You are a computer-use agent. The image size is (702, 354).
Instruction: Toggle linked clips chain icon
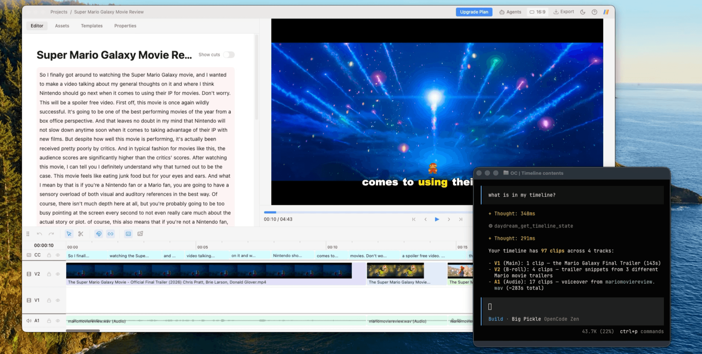pos(111,234)
